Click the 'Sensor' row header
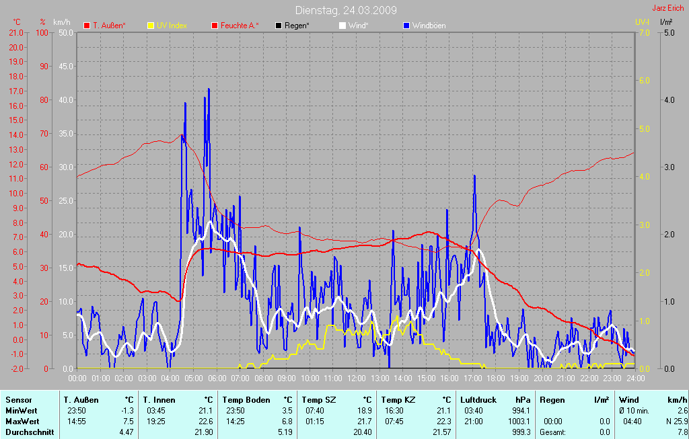This screenshot has height=439, width=689. tap(18, 400)
